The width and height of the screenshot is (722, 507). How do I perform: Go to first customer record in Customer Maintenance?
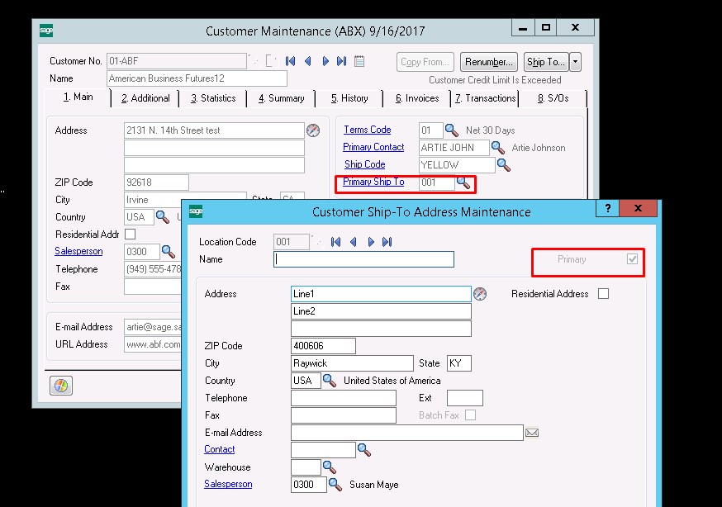tap(290, 61)
